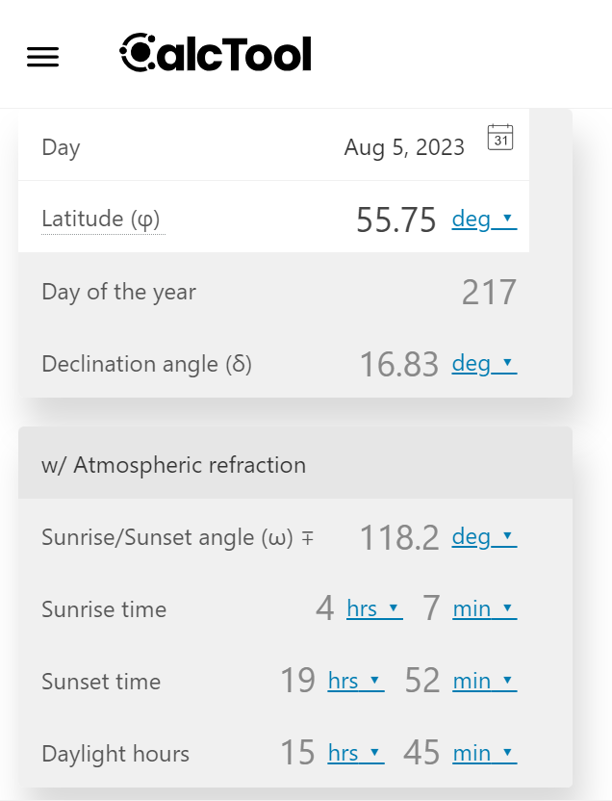Screen dimensions: 612x801
Task: Change the Sunset time min unit
Action: [485, 681]
